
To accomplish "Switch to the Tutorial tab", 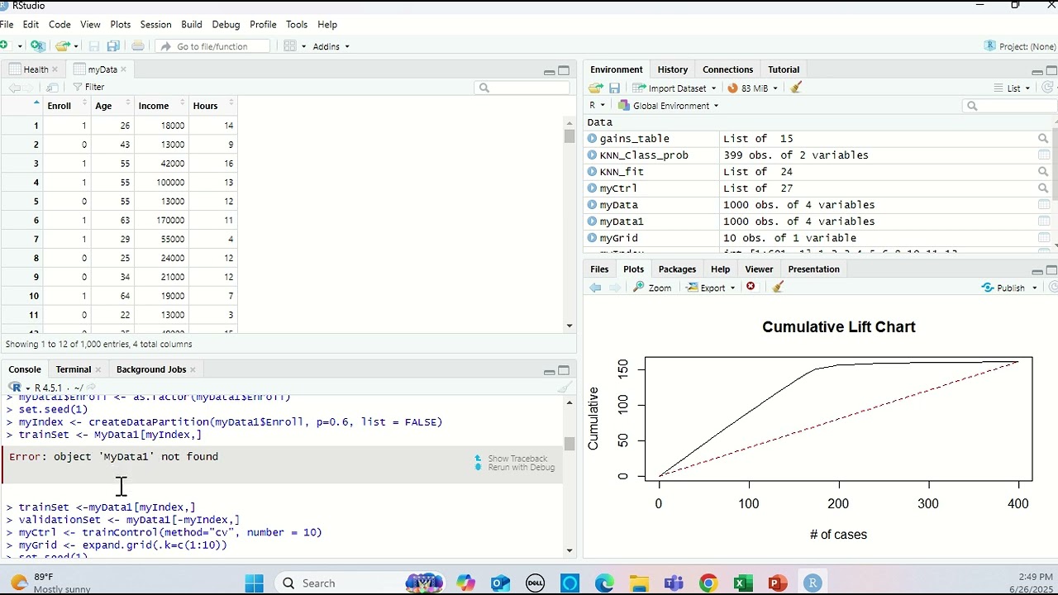I will pos(784,69).
